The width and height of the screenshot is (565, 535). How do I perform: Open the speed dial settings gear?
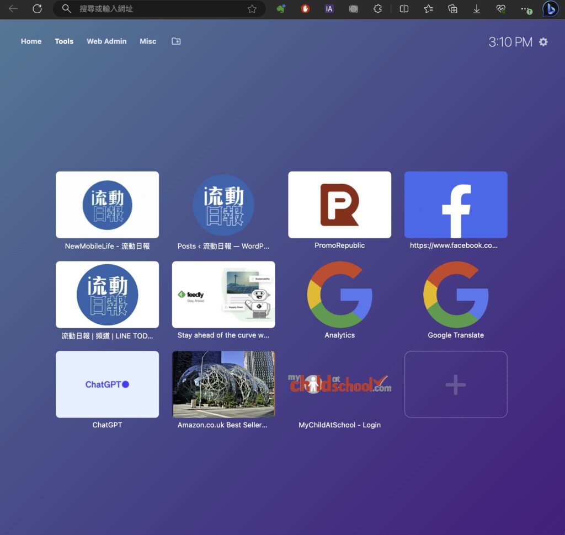tap(543, 42)
